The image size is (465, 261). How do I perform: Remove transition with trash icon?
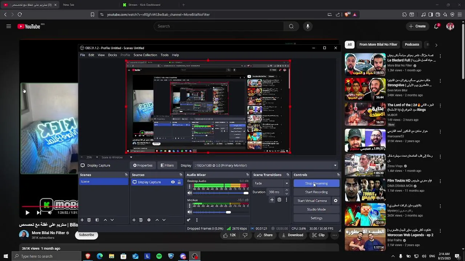click(x=279, y=200)
